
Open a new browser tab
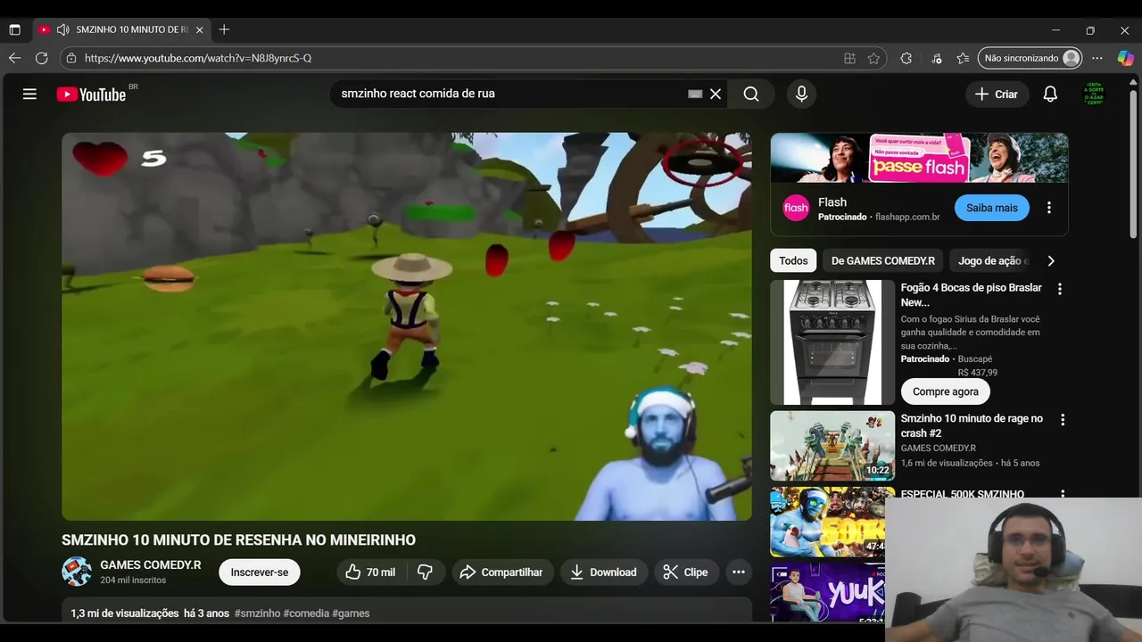coord(224,29)
